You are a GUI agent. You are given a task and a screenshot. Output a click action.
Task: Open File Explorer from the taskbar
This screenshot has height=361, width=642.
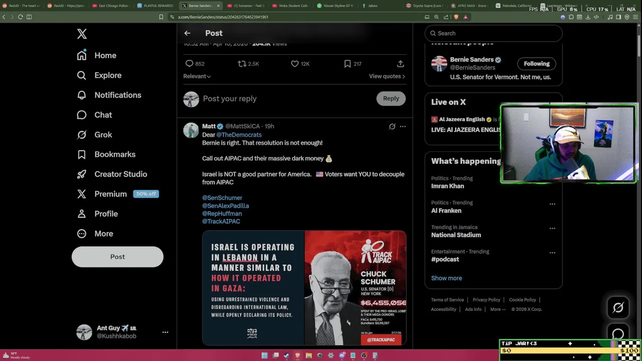click(x=308, y=355)
